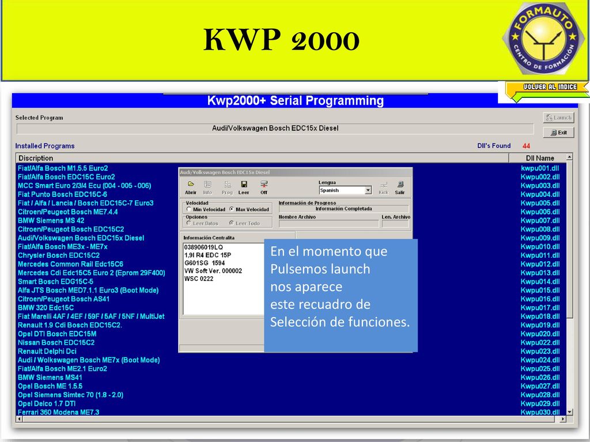Screen dimensions: 590x442
Task: Click the Dll Name column header
Action: click(538, 158)
